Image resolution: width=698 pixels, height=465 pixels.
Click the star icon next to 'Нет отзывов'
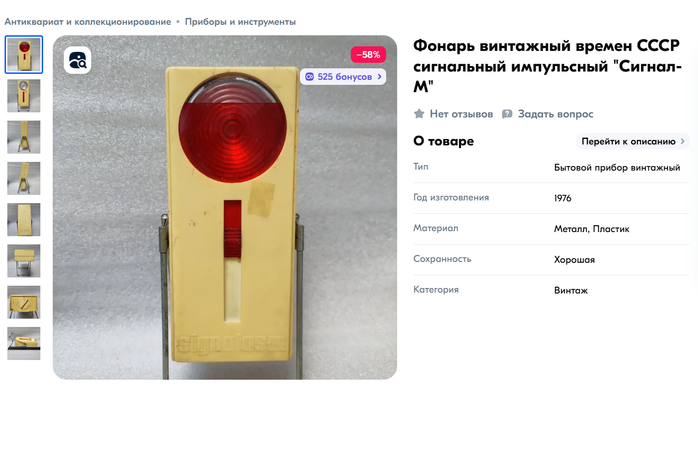click(419, 114)
